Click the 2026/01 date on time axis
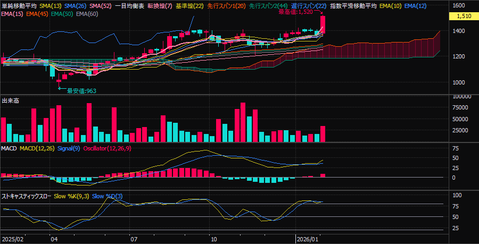This screenshot has width=479, height=244. pos(308,239)
